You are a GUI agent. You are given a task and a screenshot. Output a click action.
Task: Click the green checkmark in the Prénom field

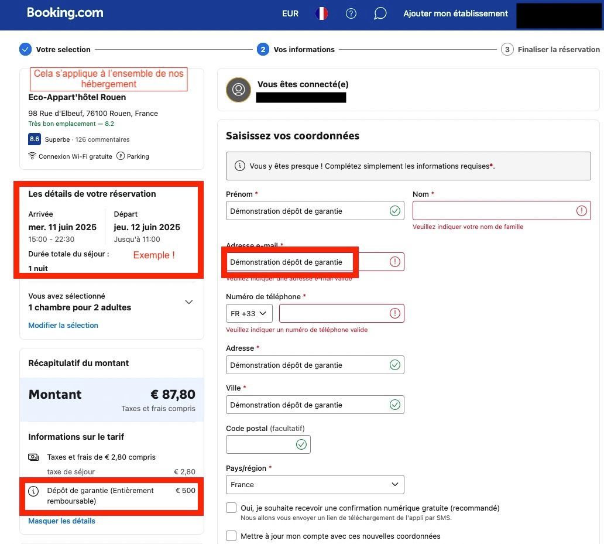tap(395, 211)
